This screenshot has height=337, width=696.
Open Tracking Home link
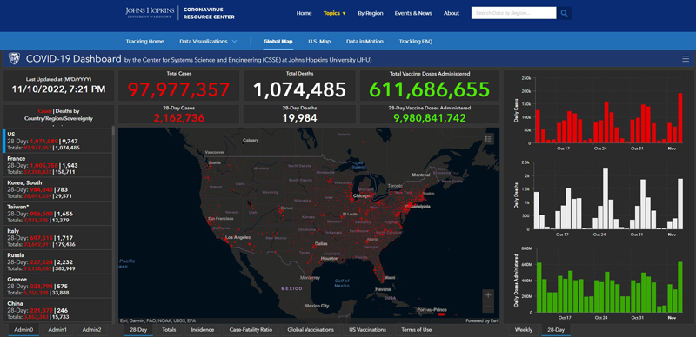tap(144, 41)
